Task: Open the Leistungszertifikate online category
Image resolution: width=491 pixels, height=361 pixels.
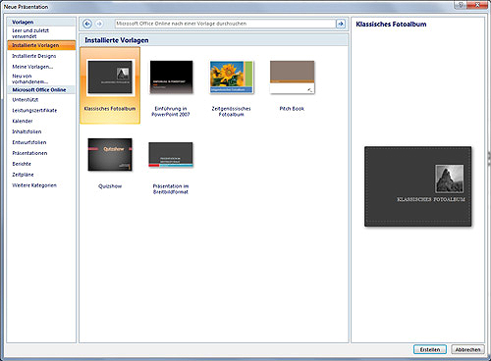Action: click(34, 110)
